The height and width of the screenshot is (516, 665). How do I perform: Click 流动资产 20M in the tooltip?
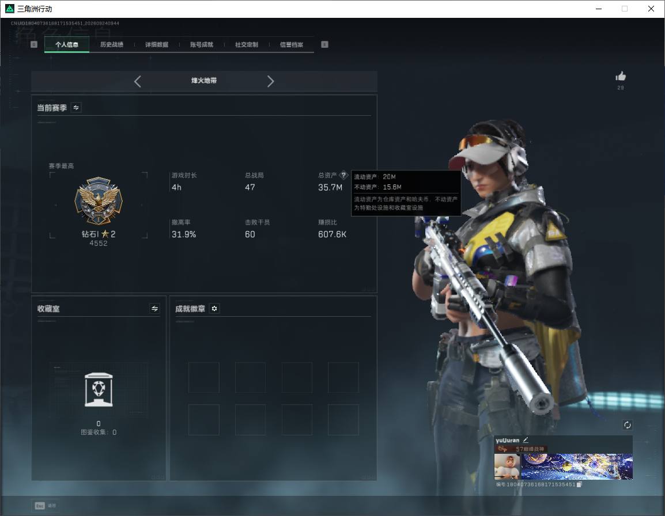pyautogui.click(x=375, y=177)
